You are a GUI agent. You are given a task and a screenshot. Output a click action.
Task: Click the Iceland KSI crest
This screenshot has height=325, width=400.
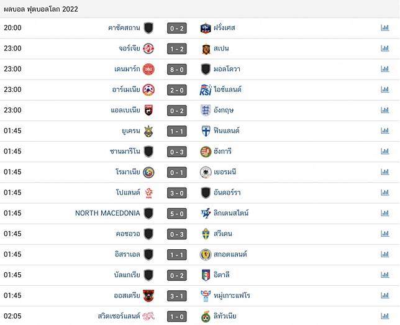(x=206, y=89)
